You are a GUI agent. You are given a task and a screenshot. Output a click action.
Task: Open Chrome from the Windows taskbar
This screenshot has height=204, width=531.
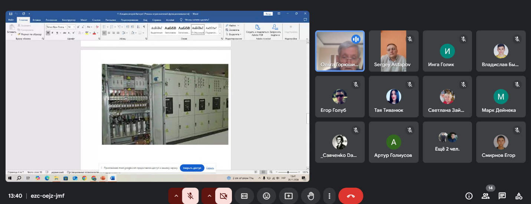84,178
